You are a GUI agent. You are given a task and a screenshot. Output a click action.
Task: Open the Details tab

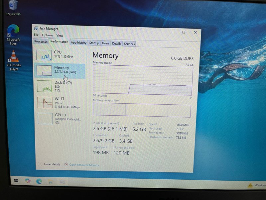click(x=117, y=43)
